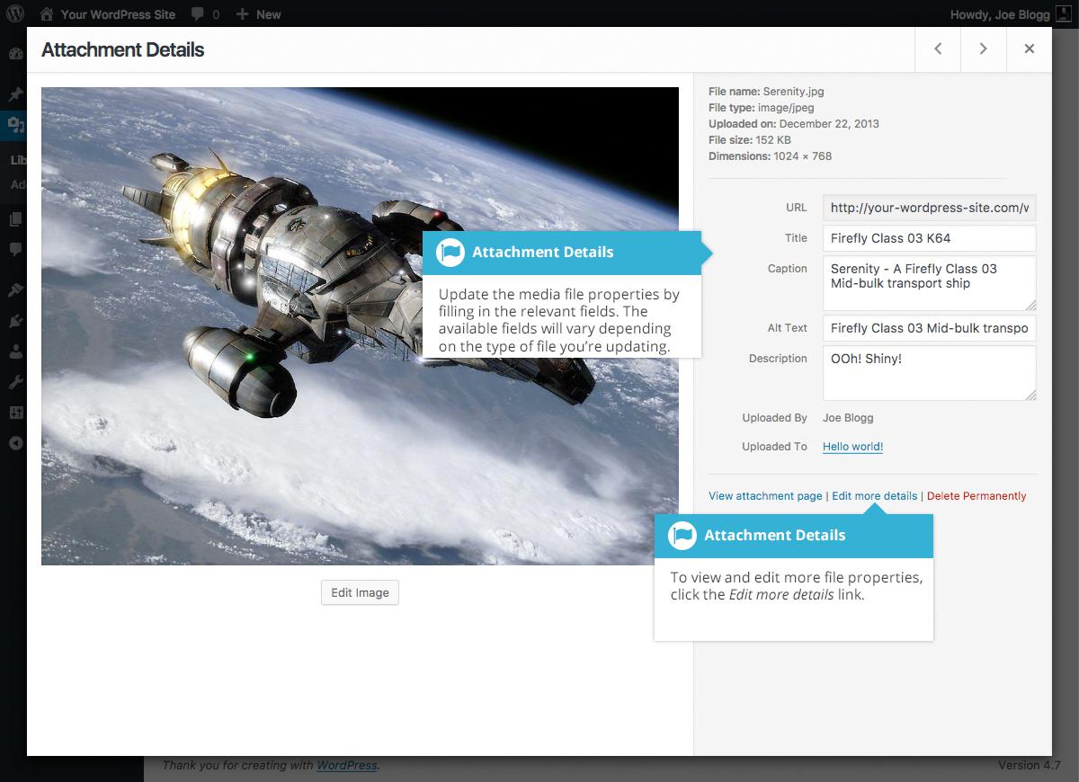The height and width of the screenshot is (782, 1079).
Task: Click the Serenity spaceship image preview
Action: pos(360,326)
